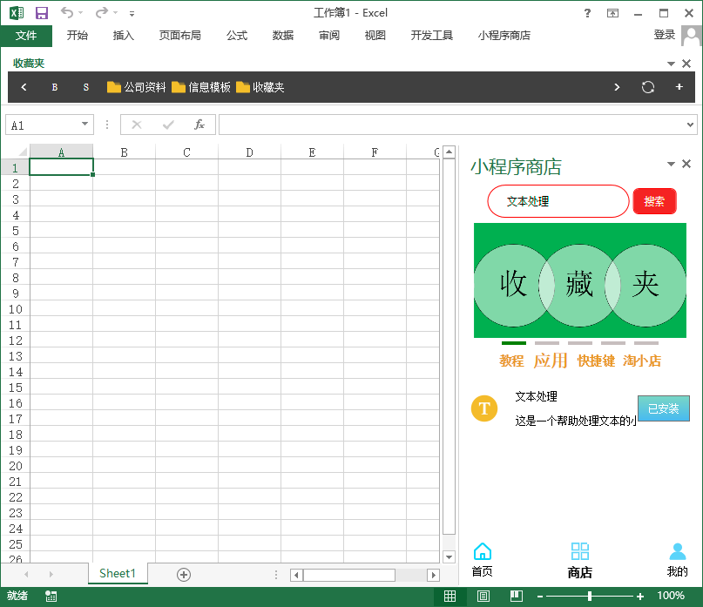Image resolution: width=703 pixels, height=607 pixels.
Task: Zoom in with the plus button
Action: coord(640,597)
